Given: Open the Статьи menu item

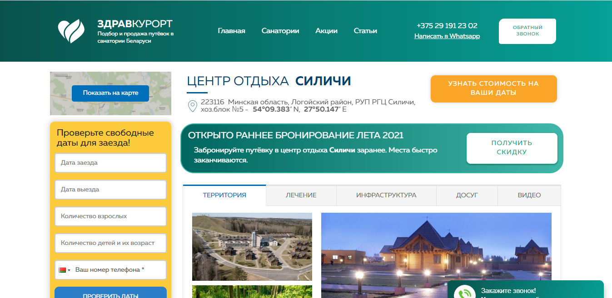Looking at the screenshot, I should [x=365, y=31].
